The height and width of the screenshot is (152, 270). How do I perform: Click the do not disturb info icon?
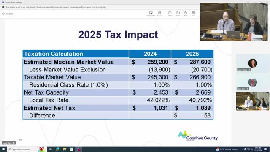3,7
